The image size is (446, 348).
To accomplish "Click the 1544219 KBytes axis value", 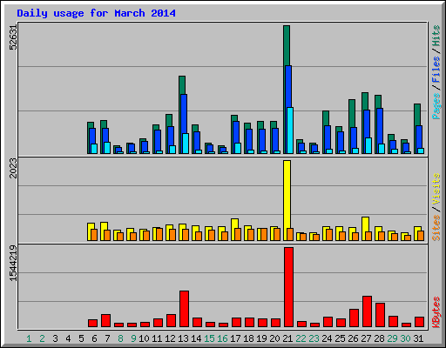I will [x=13, y=263].
